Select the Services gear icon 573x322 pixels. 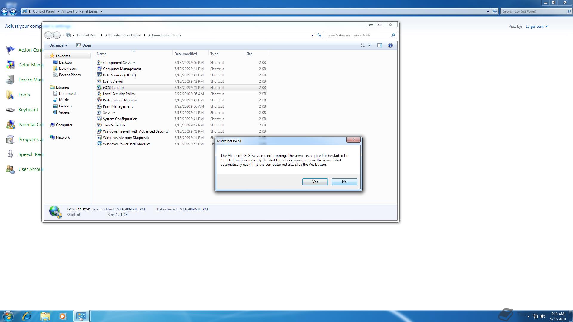click(99, 113)
